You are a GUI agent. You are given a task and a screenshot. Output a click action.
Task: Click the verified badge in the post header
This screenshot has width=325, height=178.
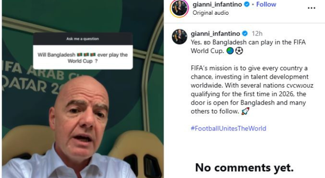[x=247, y=4]
